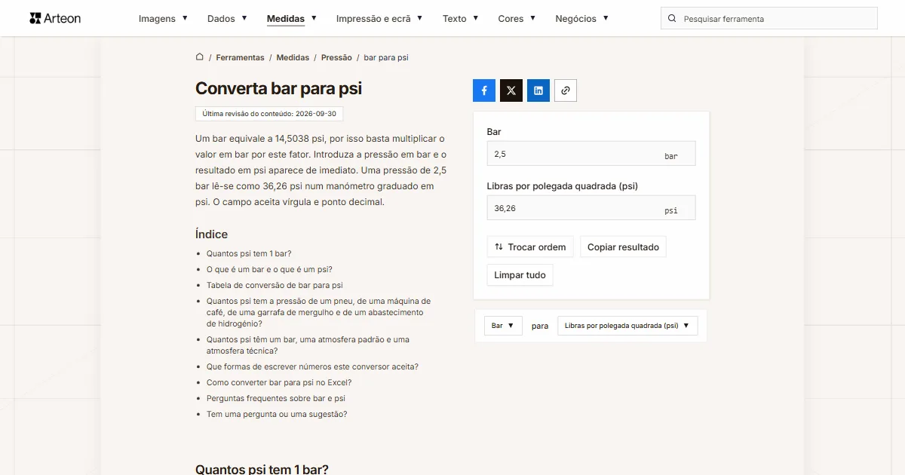Open the Medidas breadcrumb link
This screenshot has height=475, width=905.
click(293, 57)
